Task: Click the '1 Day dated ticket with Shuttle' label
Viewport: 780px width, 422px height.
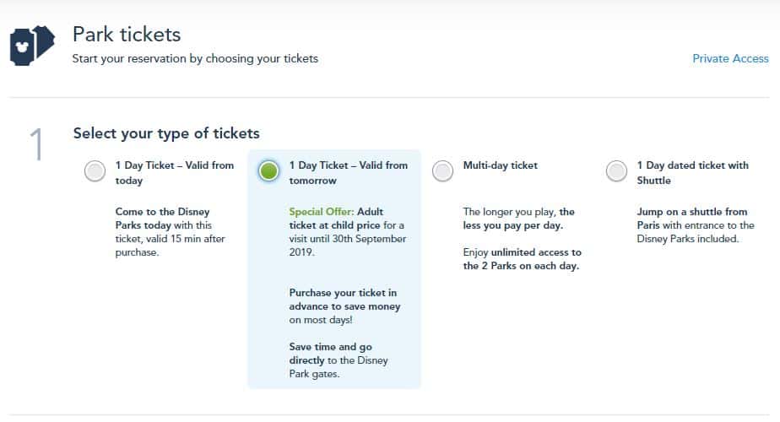Action: tap(692, 173)
